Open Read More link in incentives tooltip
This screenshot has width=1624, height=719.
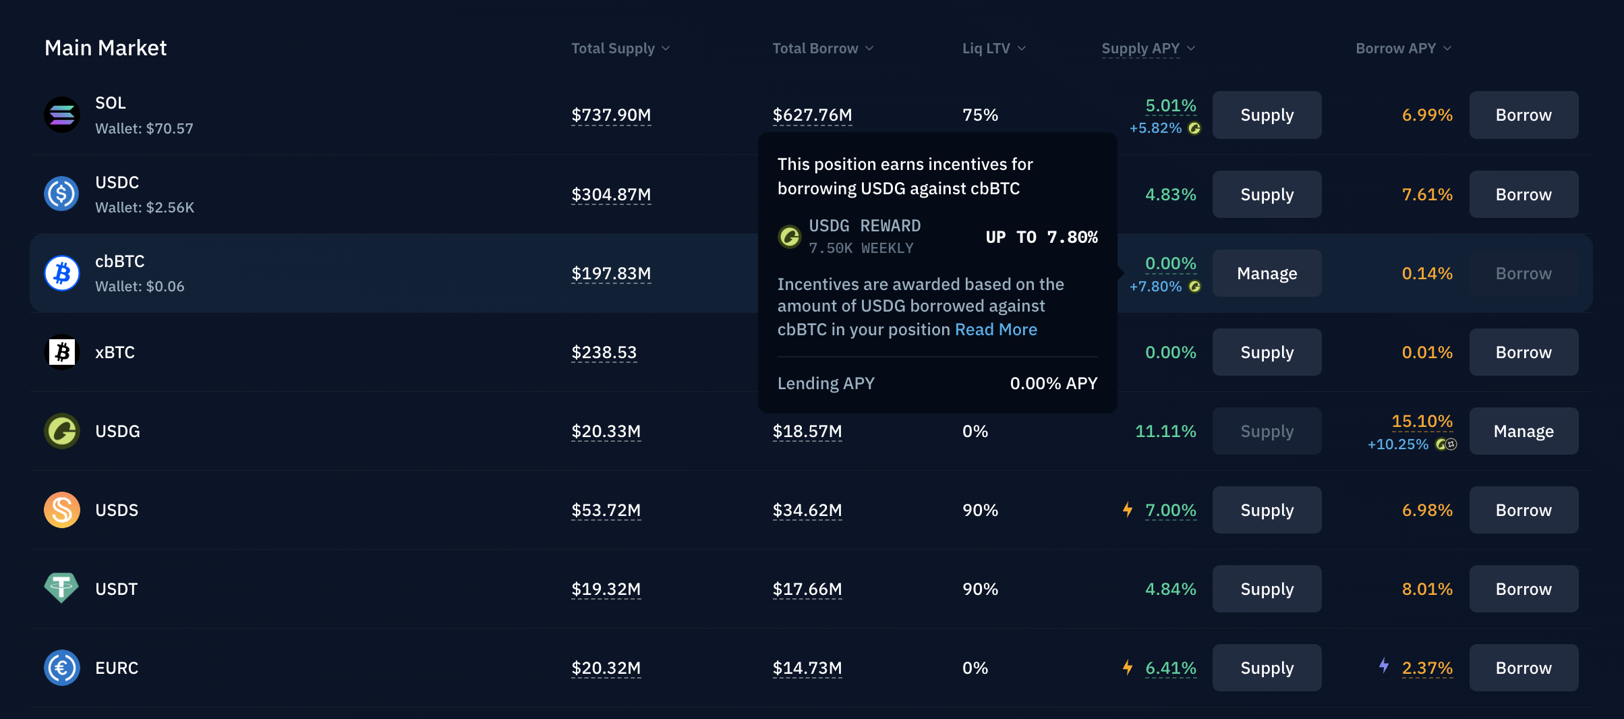995,329
